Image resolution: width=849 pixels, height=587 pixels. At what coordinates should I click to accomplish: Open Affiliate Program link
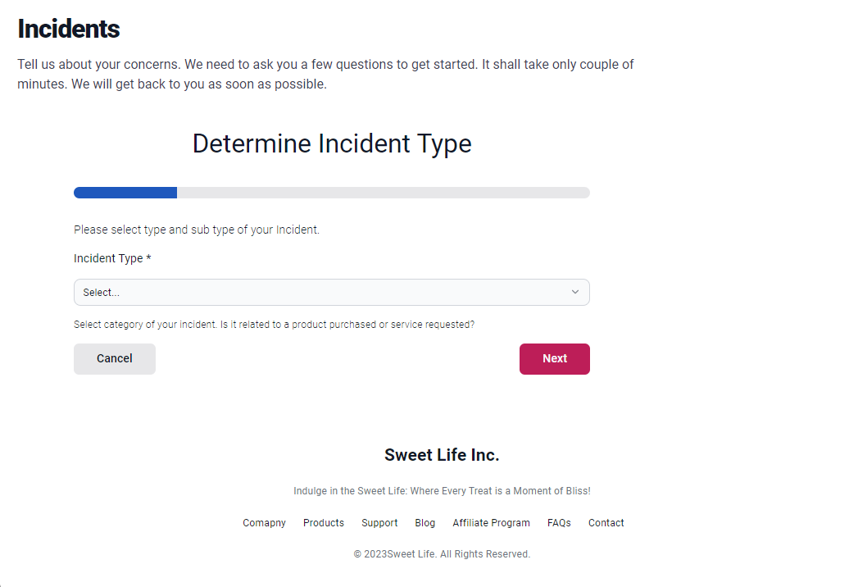tap(491, 523)
